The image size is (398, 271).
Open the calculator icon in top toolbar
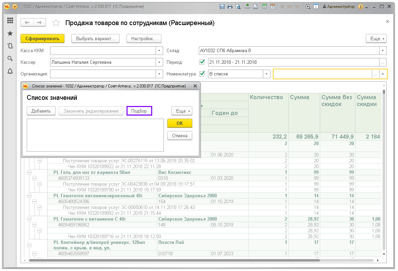point(264,7)
